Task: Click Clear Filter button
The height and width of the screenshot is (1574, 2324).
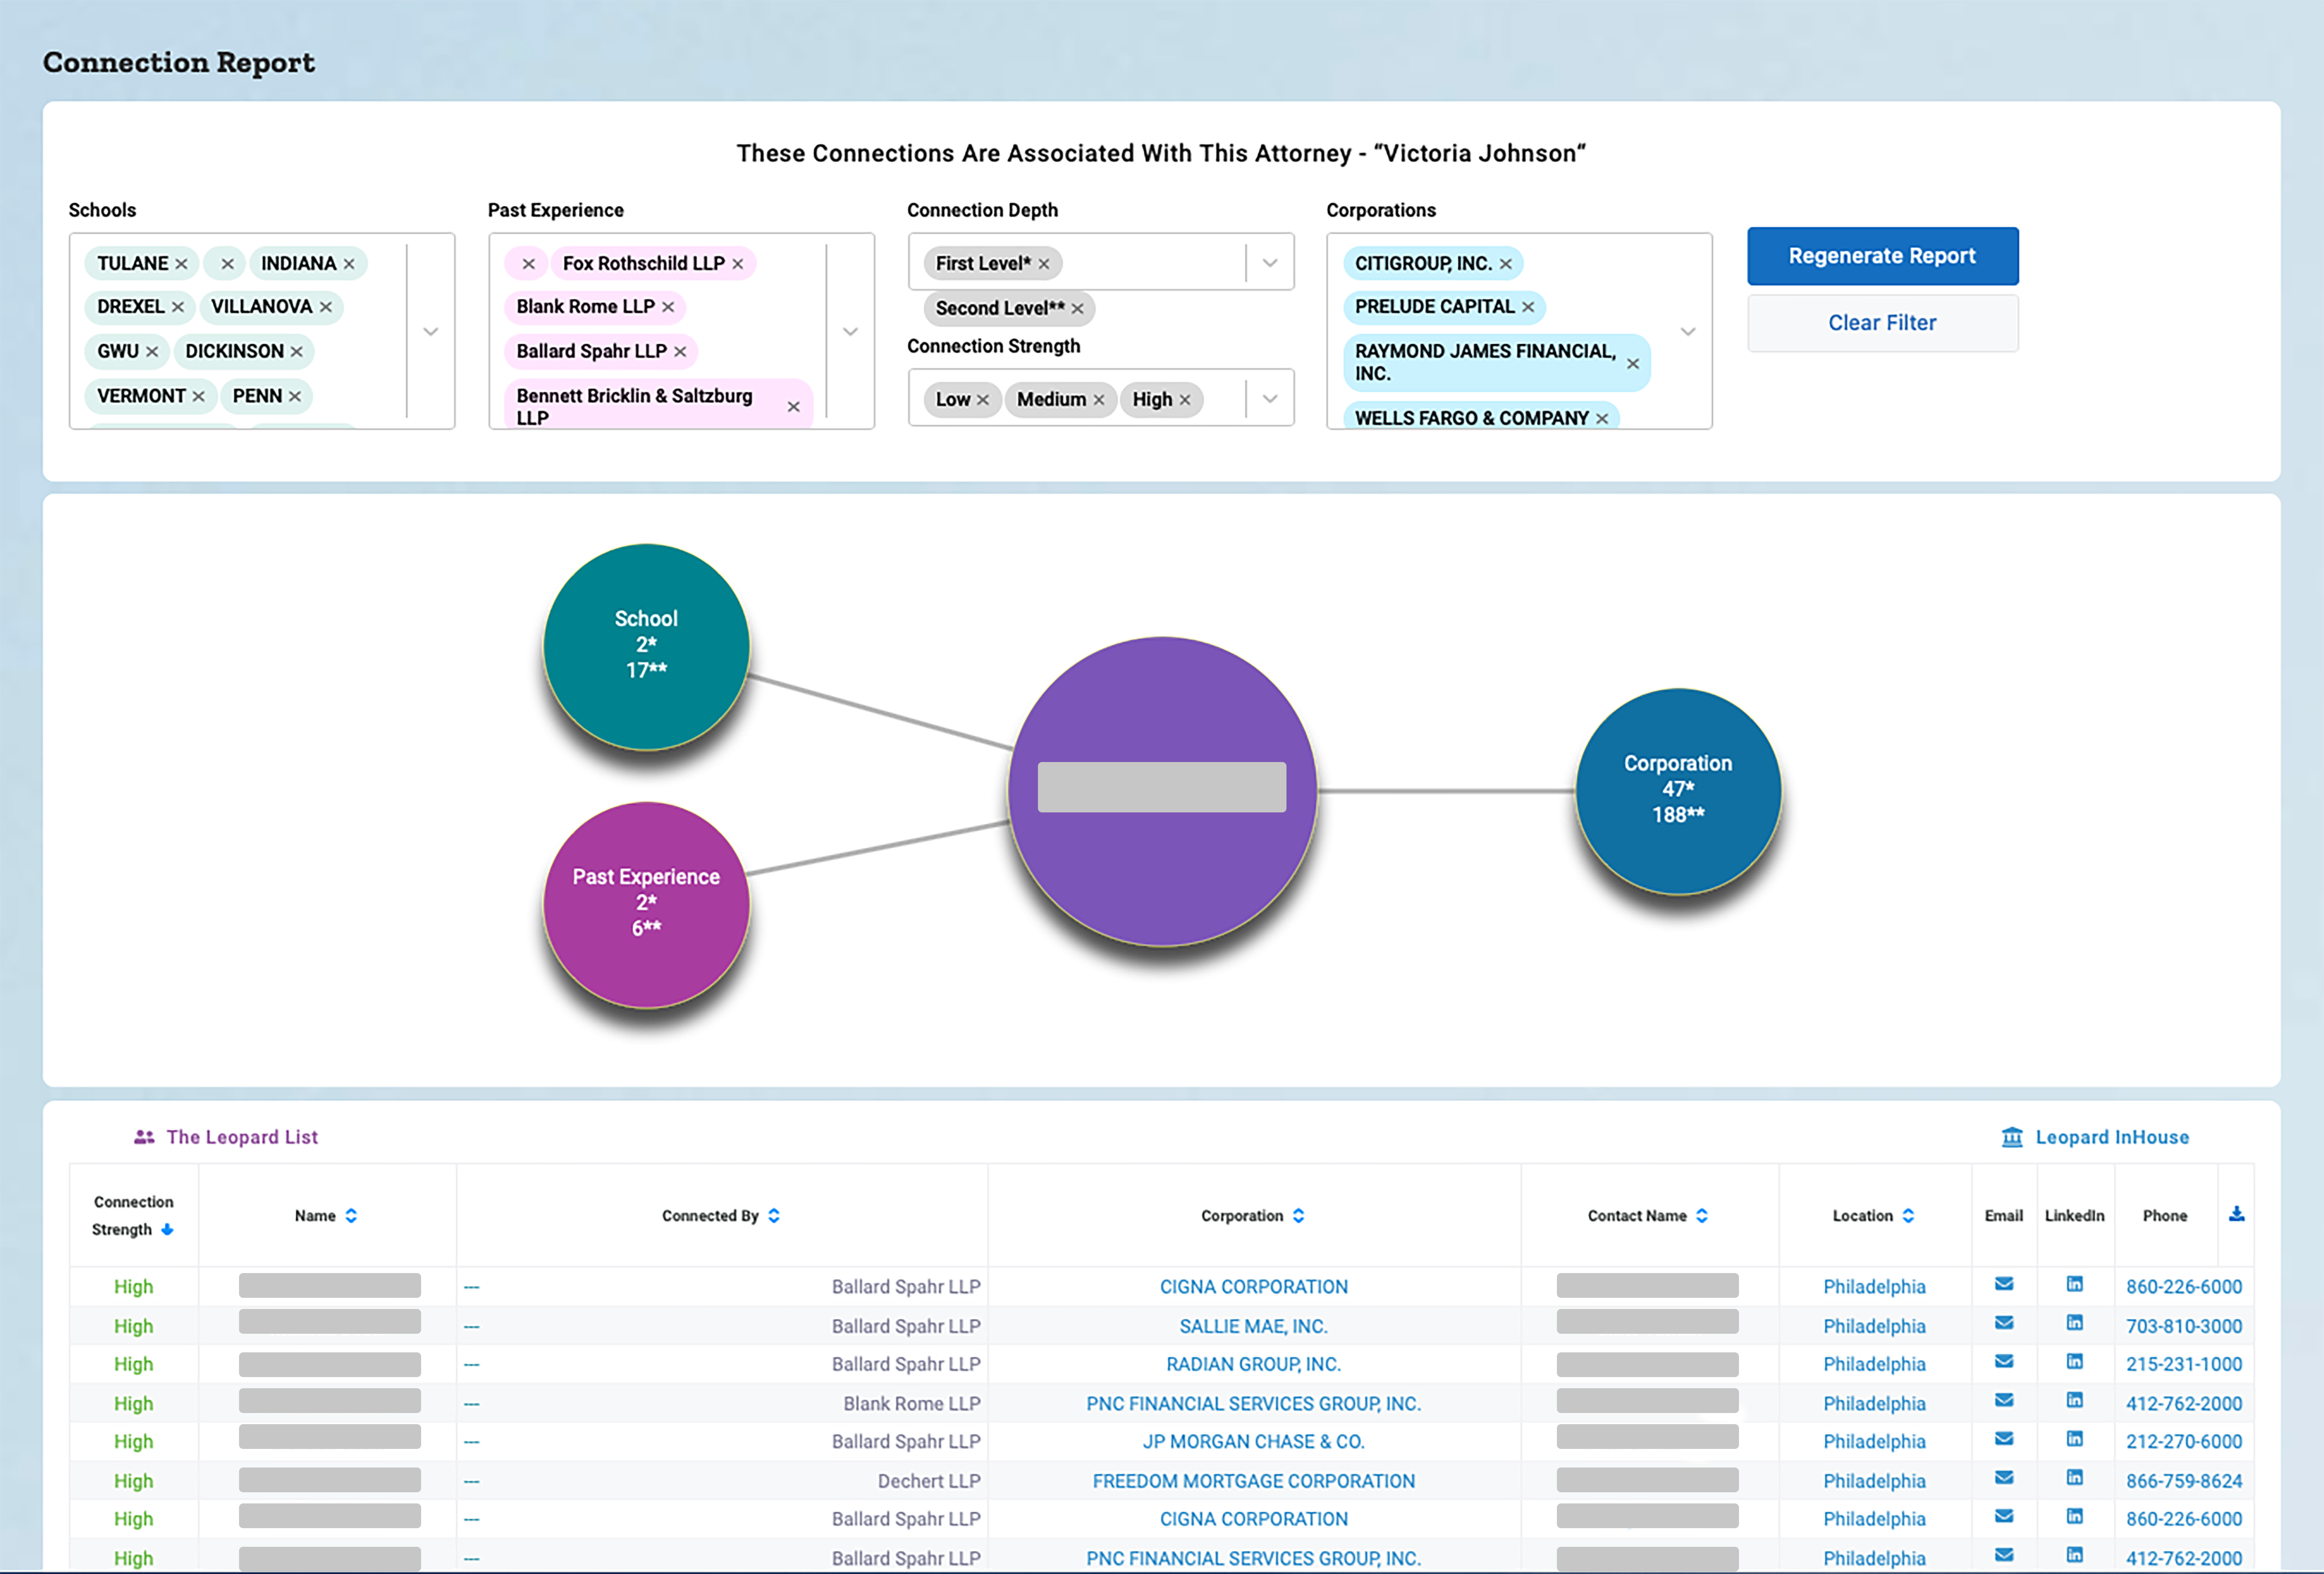Action: click(x=1881, y=322)
